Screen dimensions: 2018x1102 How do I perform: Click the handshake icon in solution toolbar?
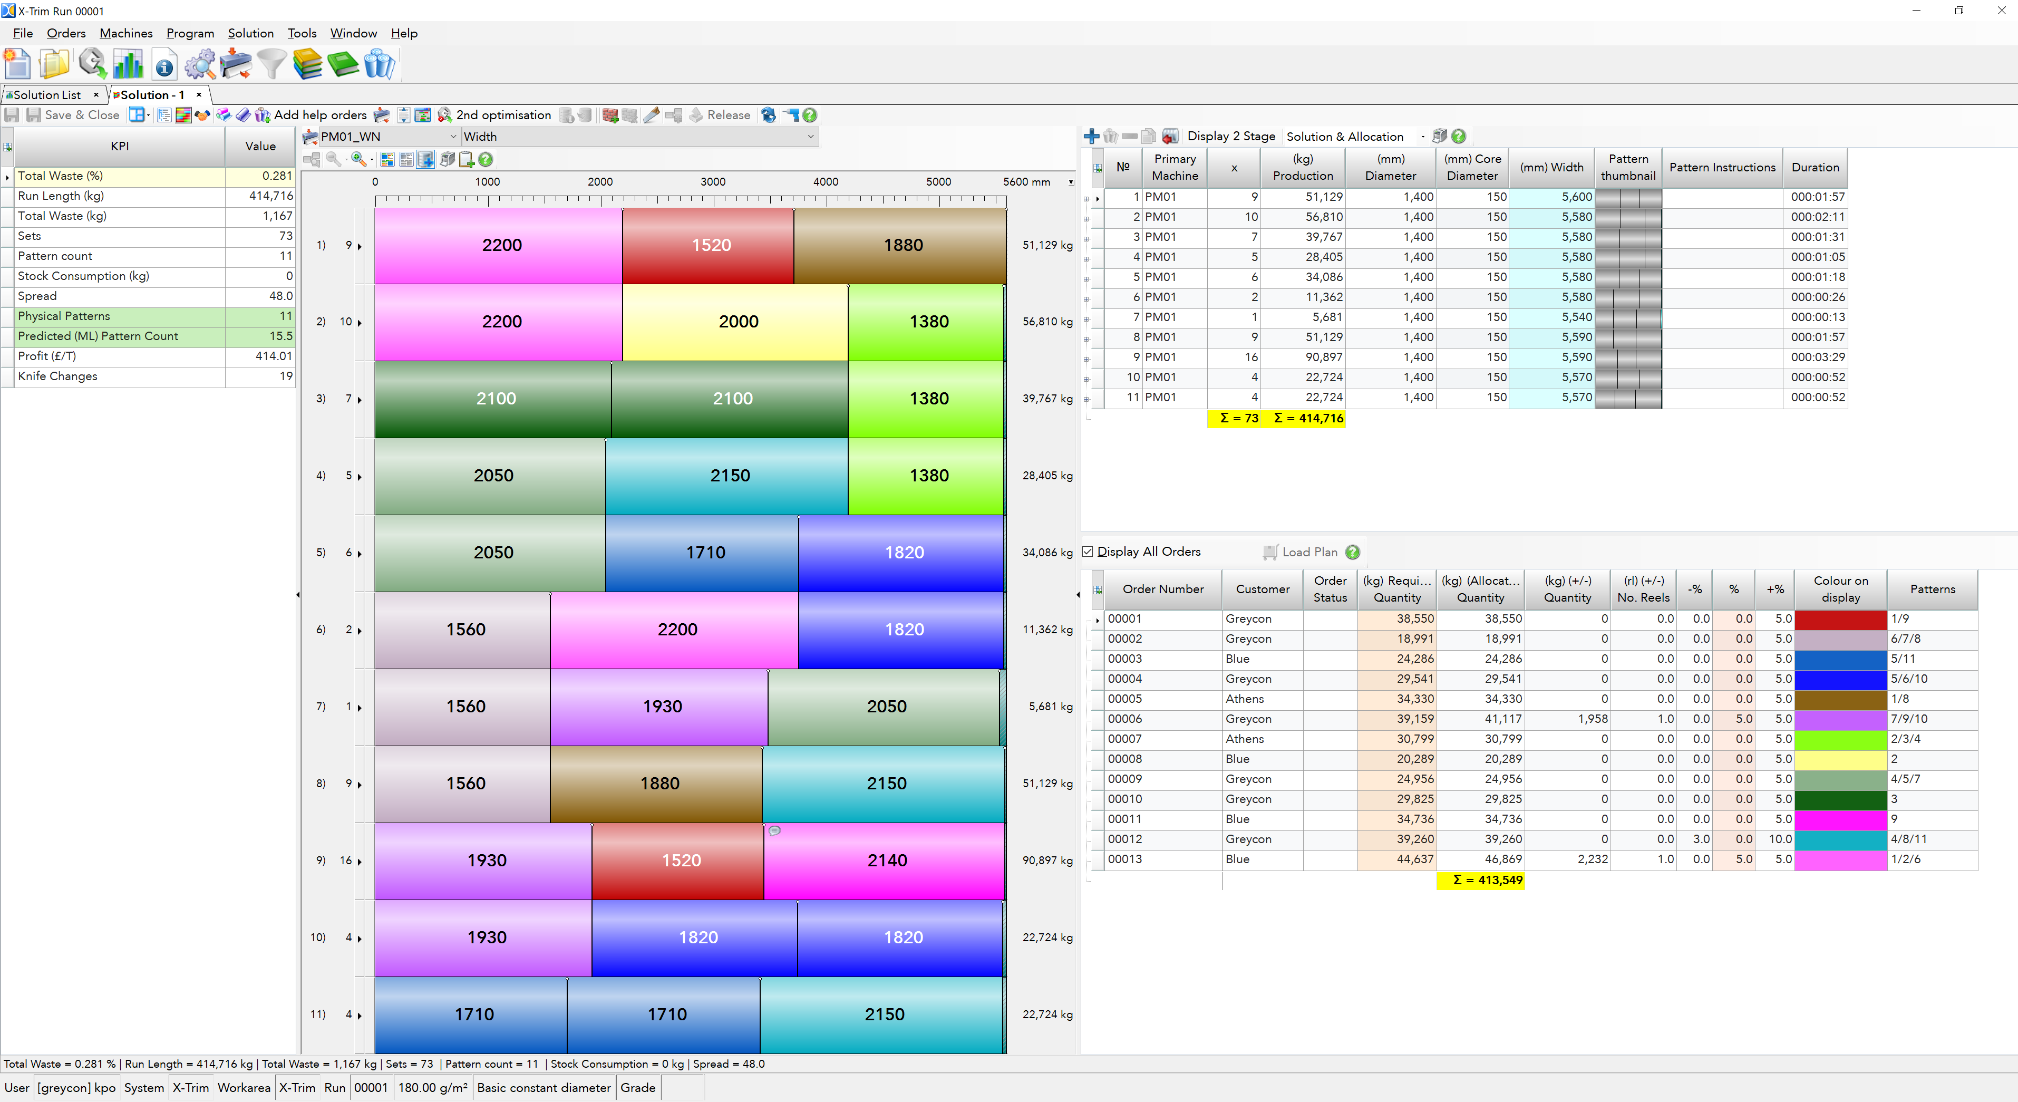(x=203, y=115)
